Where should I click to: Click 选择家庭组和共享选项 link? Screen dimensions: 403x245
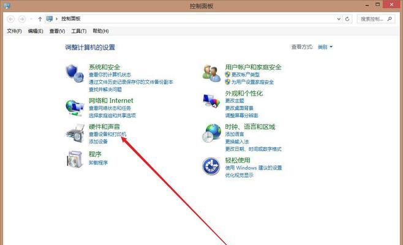(x=112, y=115)
